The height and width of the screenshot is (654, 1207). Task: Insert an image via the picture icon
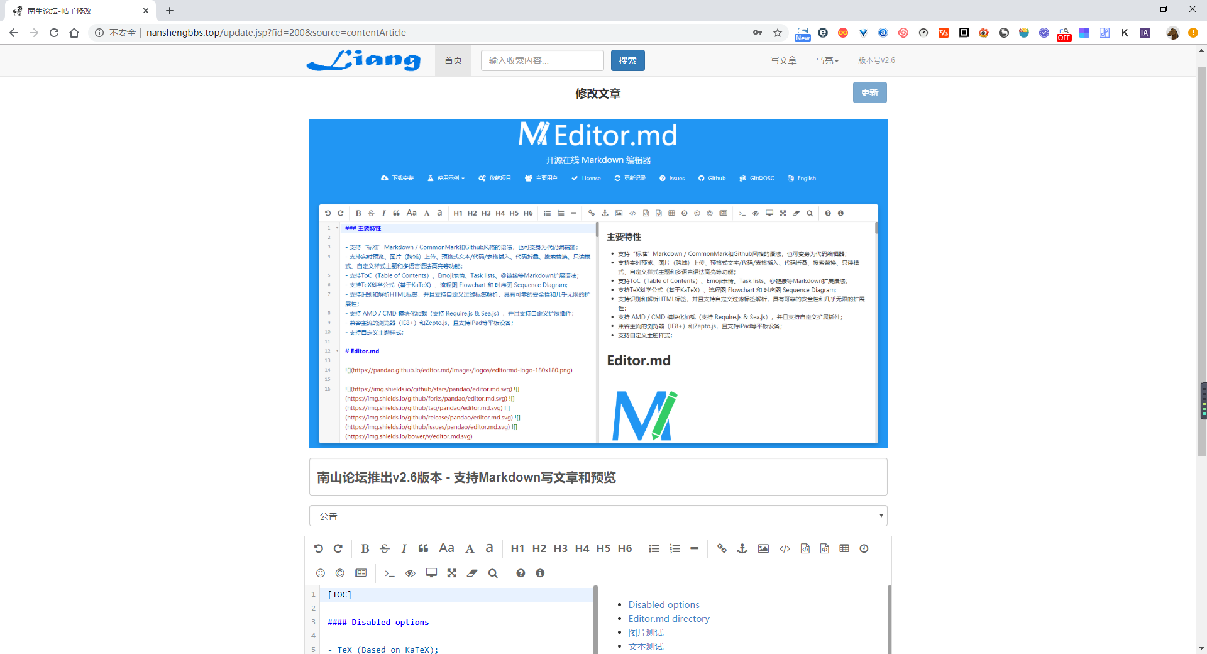pos(763,548)
